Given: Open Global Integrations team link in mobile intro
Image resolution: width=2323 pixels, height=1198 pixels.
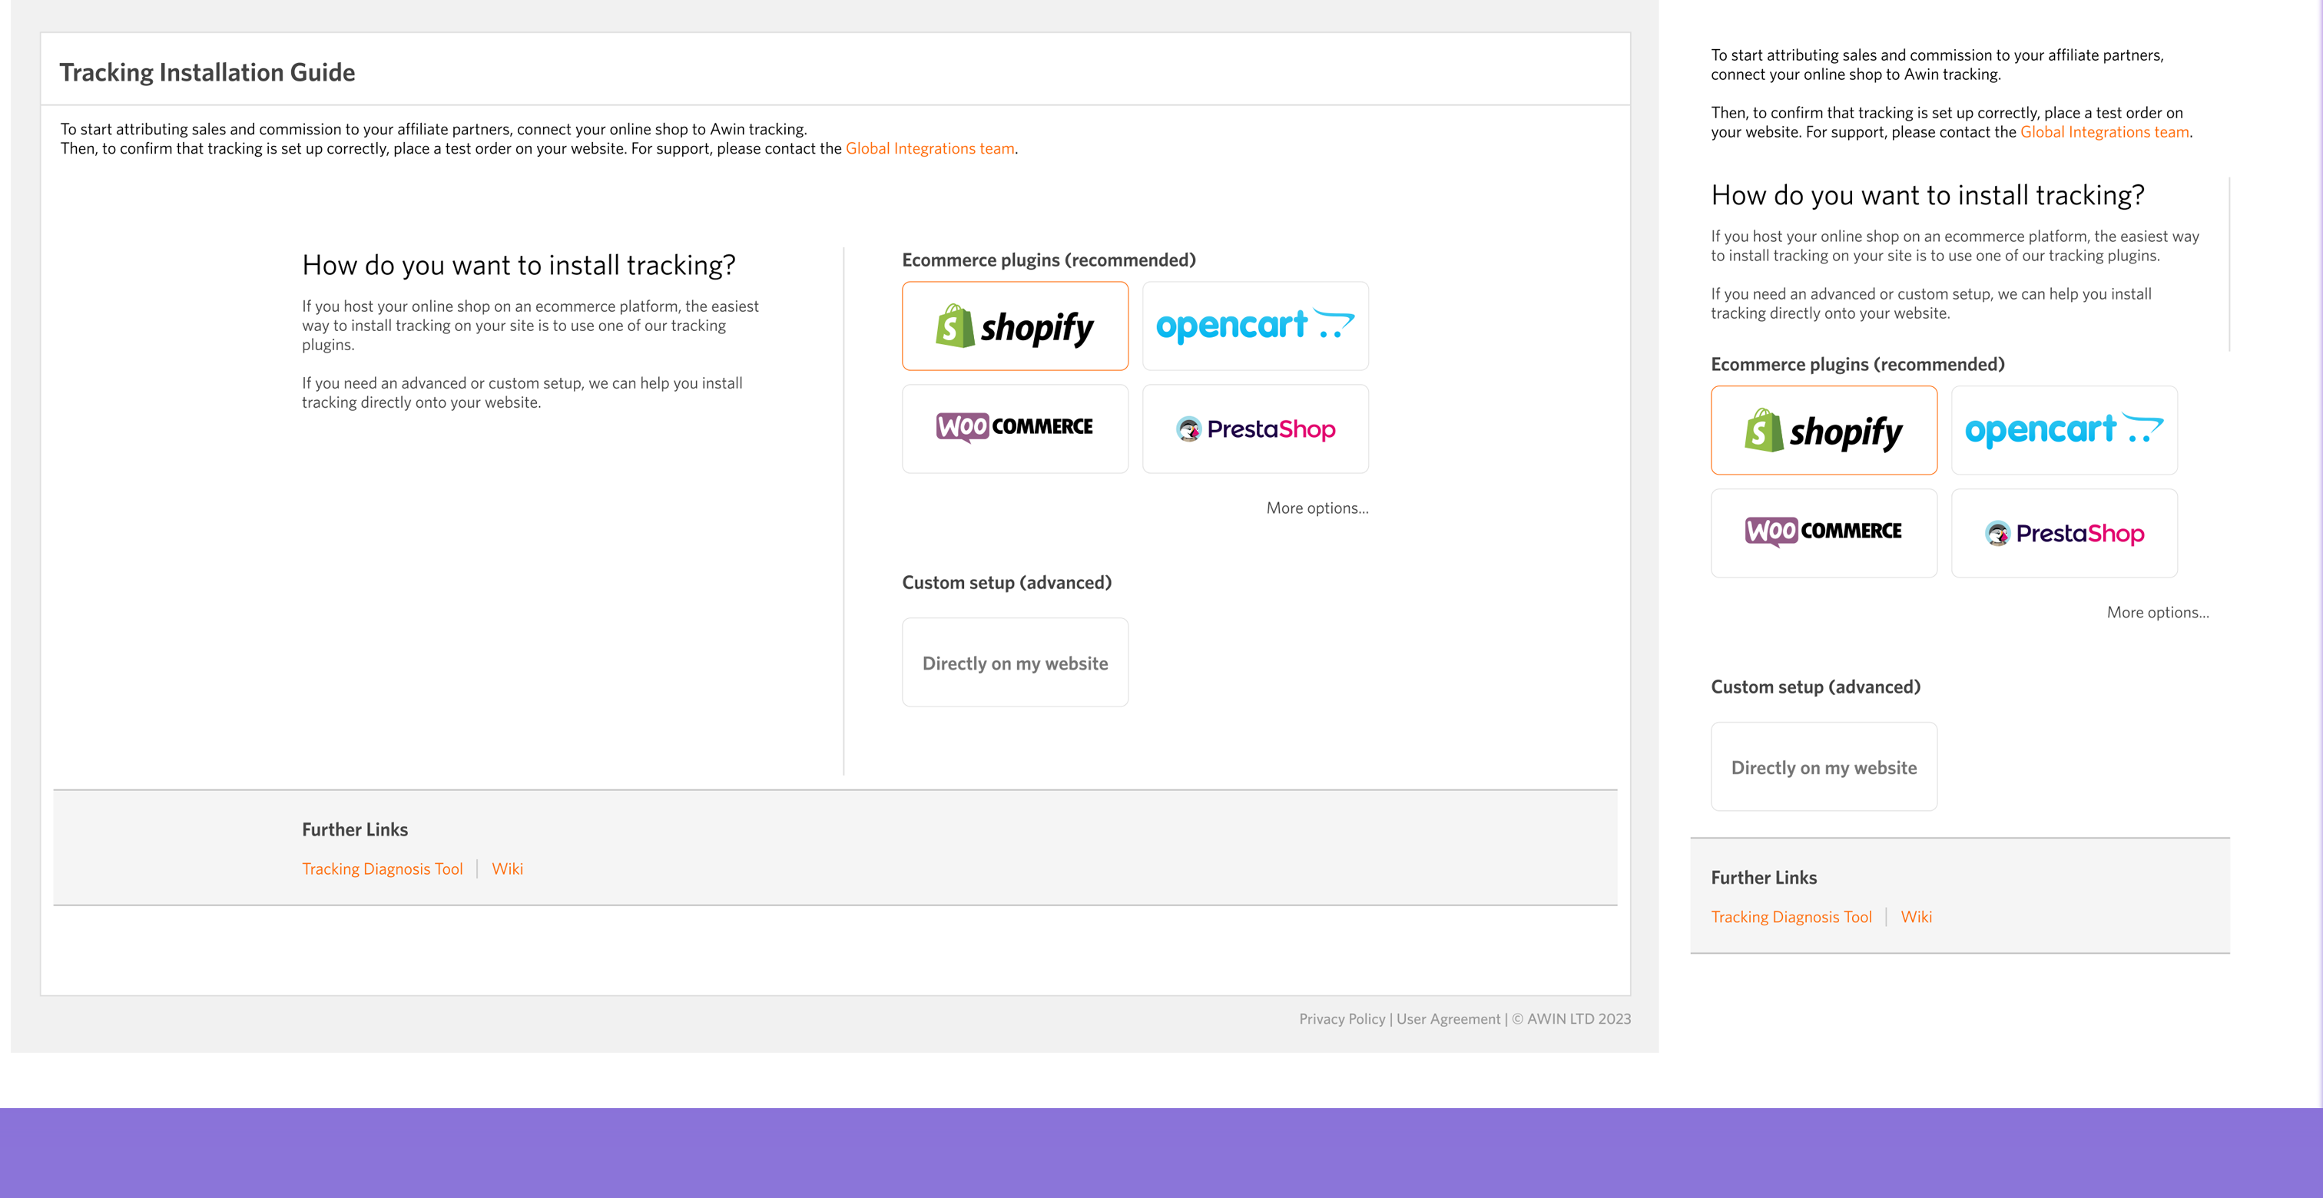Looking at the screenshot, I should pyautogui.click(x=2104, y=131).
